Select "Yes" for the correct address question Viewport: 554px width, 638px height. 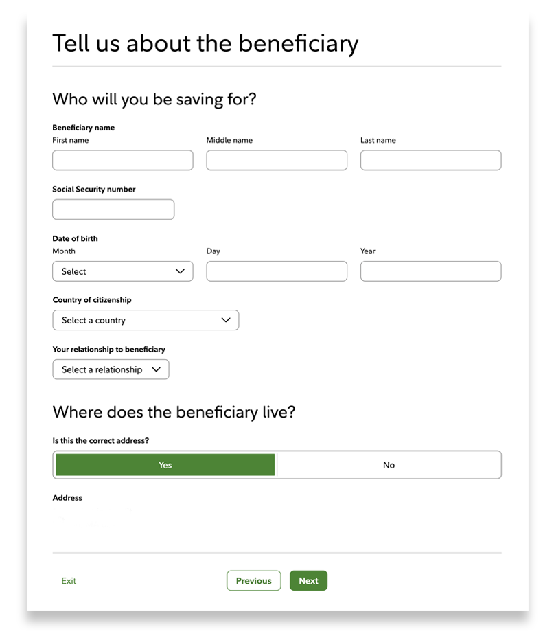coord(164,465)
